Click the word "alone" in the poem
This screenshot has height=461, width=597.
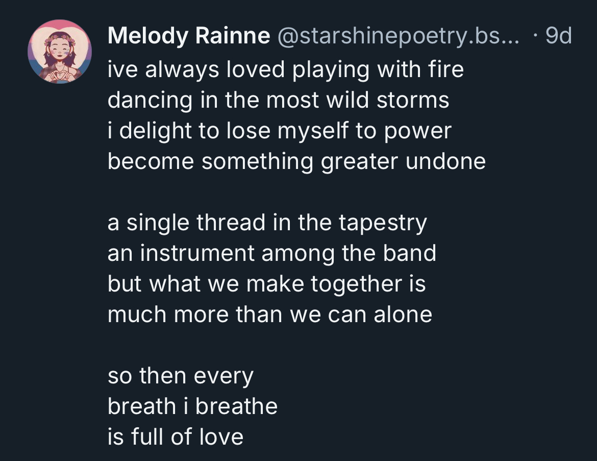coord(403,314)
